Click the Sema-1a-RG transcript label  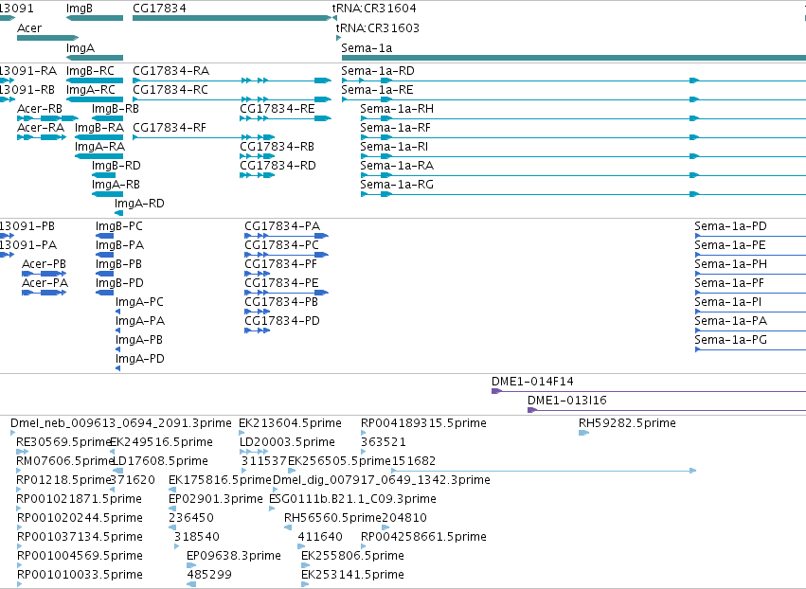tap(397, 185)
